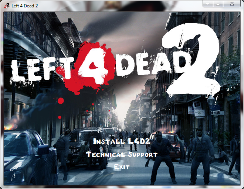The image size is (244, 189).
Task: Close the Left 4 Dead 2 window
Action: click(232, 4)
